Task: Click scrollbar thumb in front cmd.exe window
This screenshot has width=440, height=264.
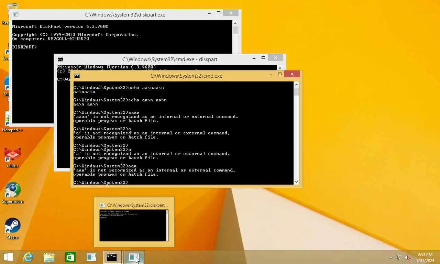Action: click(297, 91)
